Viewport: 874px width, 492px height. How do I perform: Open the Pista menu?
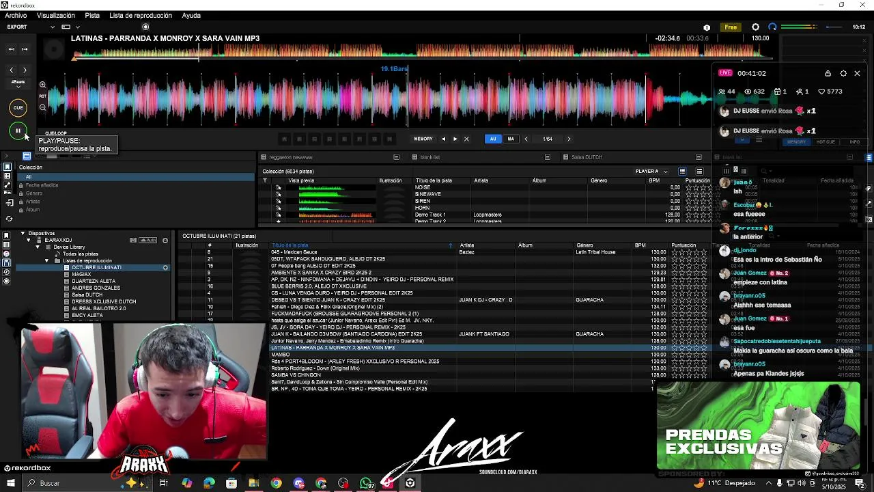(92, 15)
